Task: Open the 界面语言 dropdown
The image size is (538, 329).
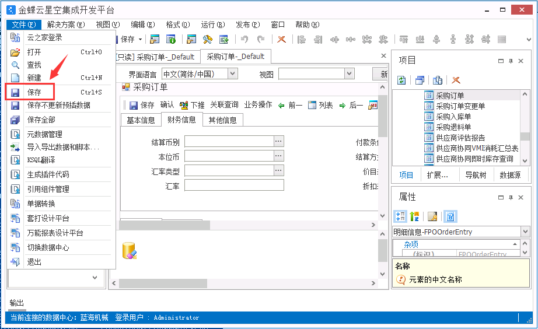Action: coord(233,73)
